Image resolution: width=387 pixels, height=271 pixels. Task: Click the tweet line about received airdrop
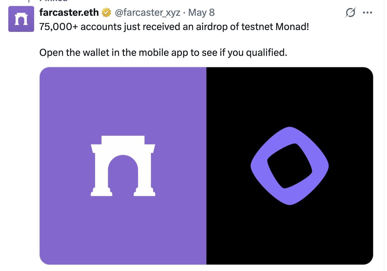click(174, 27)
